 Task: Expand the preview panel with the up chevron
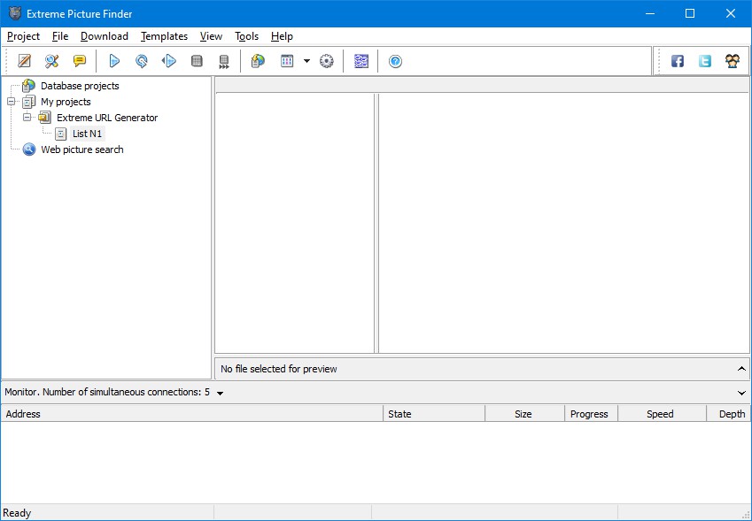point(741,369)
